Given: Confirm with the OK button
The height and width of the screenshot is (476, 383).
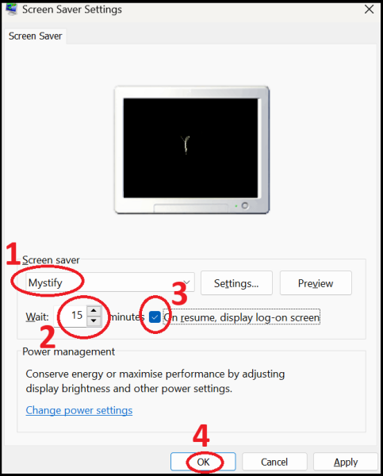Looking at the screenshot, I should (203, 462).
